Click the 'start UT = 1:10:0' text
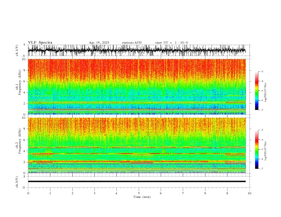Viewport: 281px width, 217px height. [171, 43]
